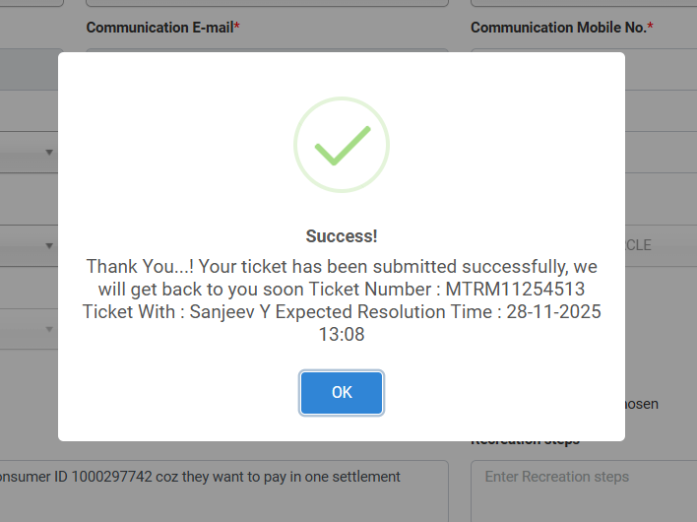Expand the lowest left-side dropdown arrow
697x522 pixels.
[49, 329]
